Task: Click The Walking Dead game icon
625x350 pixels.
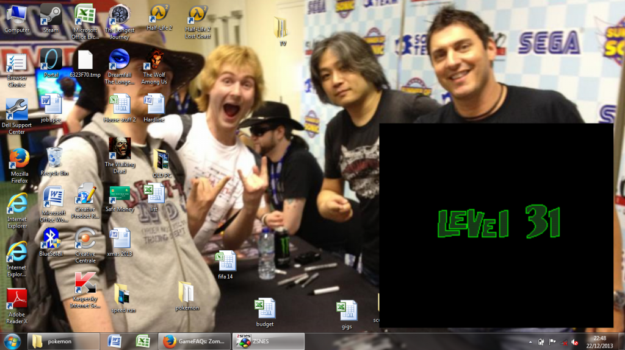Action: click(120, 148)
